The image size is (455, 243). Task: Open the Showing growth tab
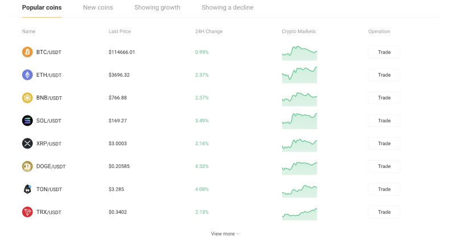click(x=157, y=8)
